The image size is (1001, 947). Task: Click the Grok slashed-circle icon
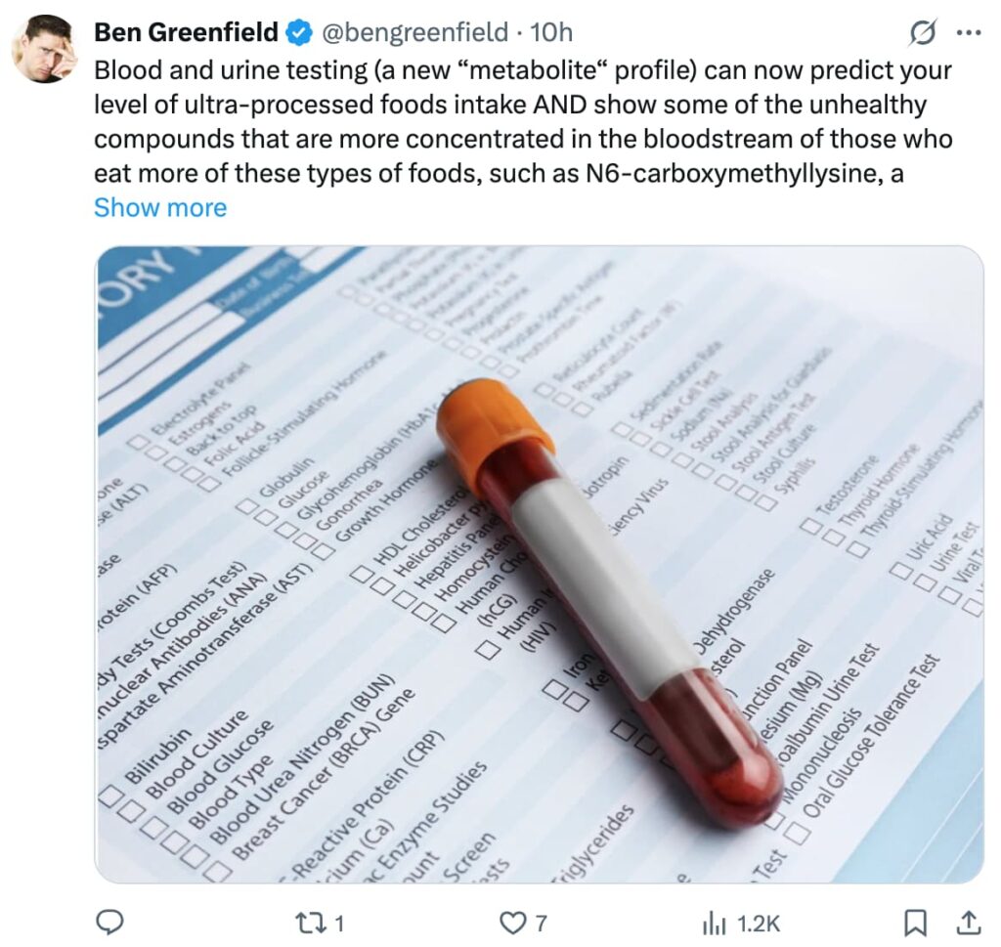coord(922,33)
